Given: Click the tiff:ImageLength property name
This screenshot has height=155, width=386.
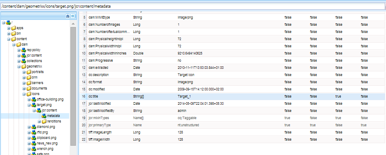Looking at the screenshot, I should (100, 132).
